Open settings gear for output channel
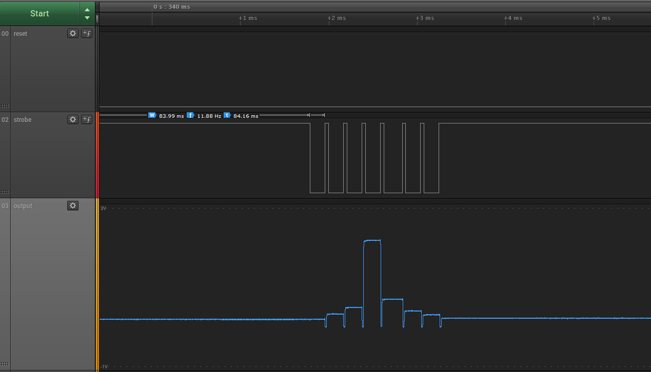This screenshot has width=651, height=372. click(x=73, y=205)
